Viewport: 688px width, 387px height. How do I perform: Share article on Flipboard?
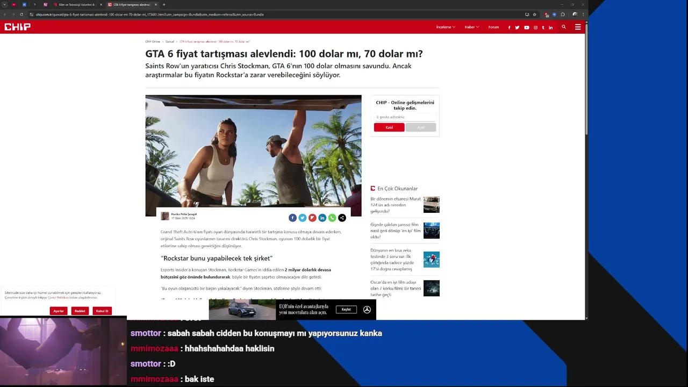[x=312, y=218]
